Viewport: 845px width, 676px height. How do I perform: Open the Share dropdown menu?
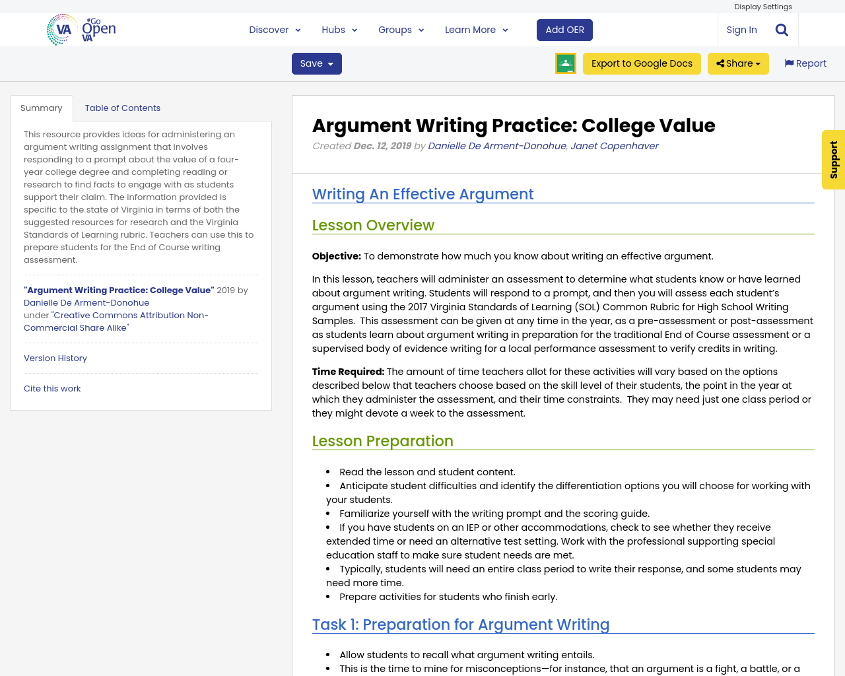(x=739, y=63)
